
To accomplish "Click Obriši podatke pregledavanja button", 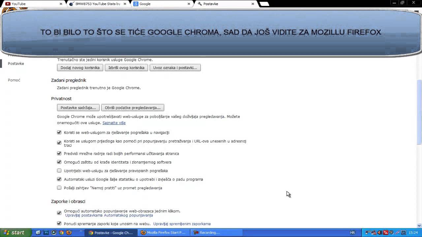I will point(133,108).
